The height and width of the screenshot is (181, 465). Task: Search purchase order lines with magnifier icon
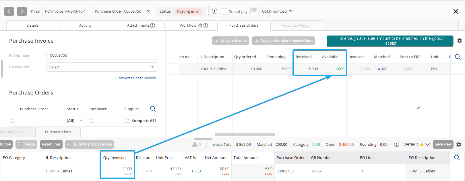(x=458, y=57)
